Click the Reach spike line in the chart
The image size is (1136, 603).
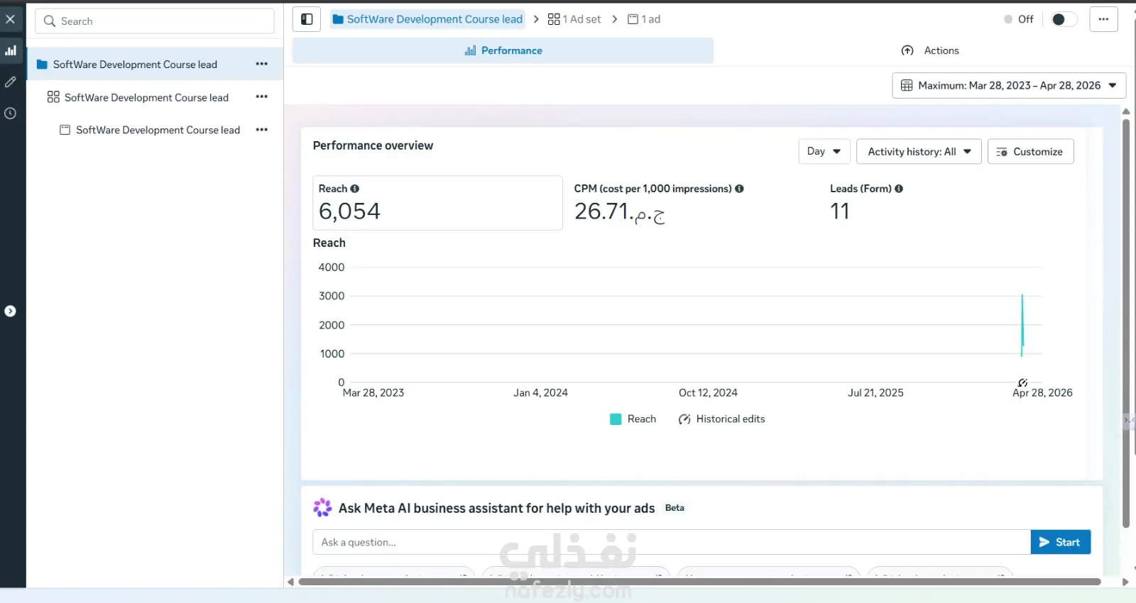tap(1022, 325)
